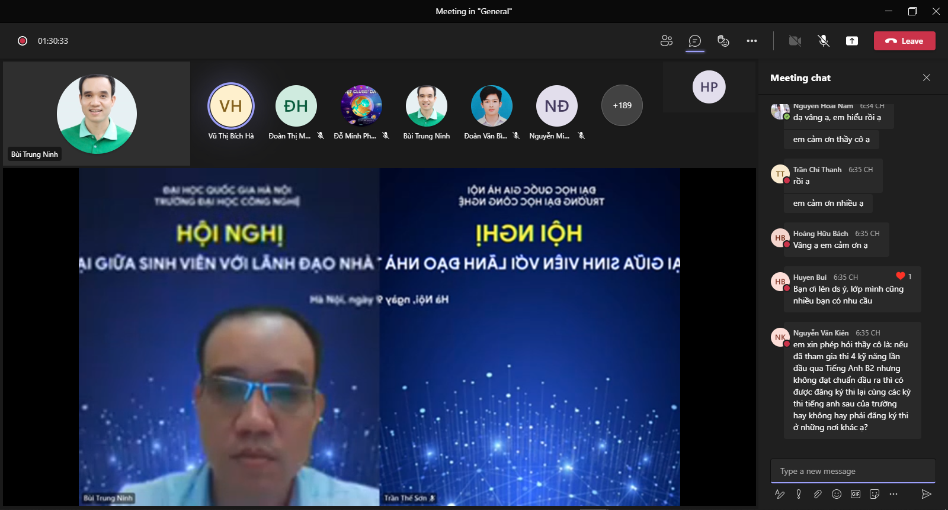Open More actions in meeting toolbar
Screen dimensions: 948x510
pos(752,41)
